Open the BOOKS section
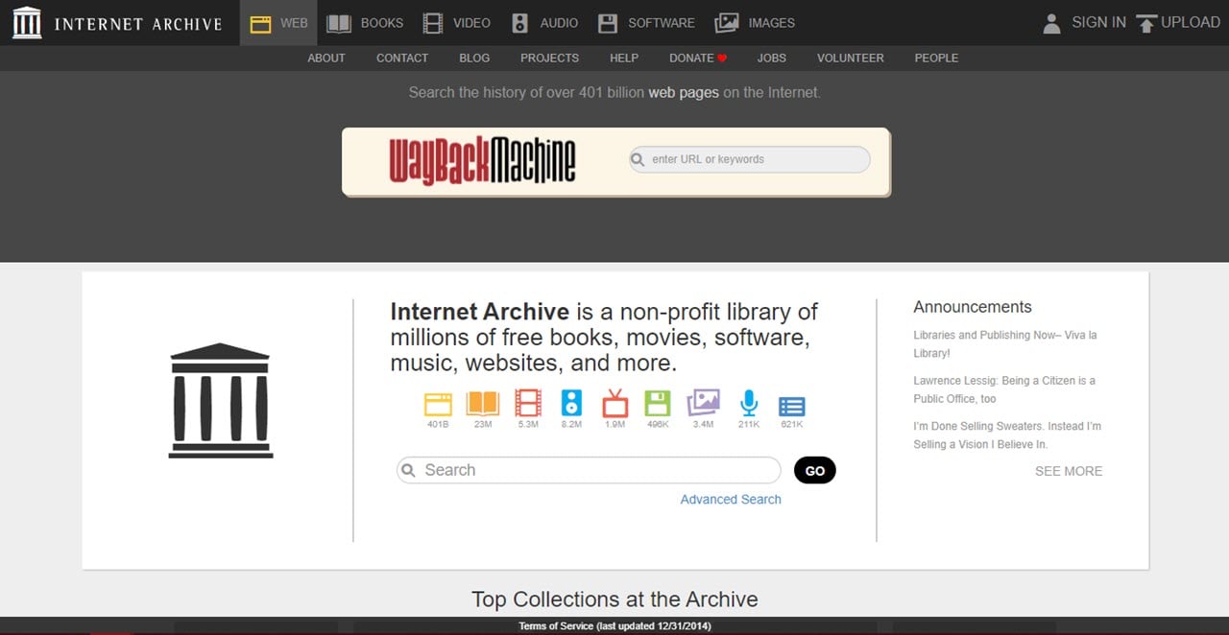Screen dimensions: 1229x635 (382, 23)
